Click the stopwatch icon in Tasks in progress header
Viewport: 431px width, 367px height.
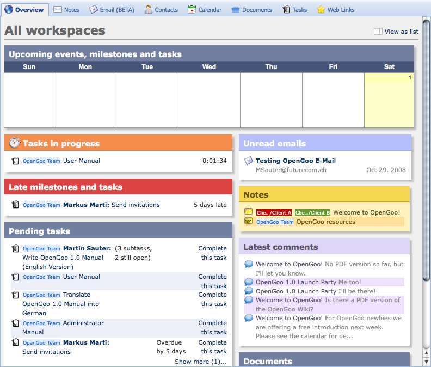point(15,144)
